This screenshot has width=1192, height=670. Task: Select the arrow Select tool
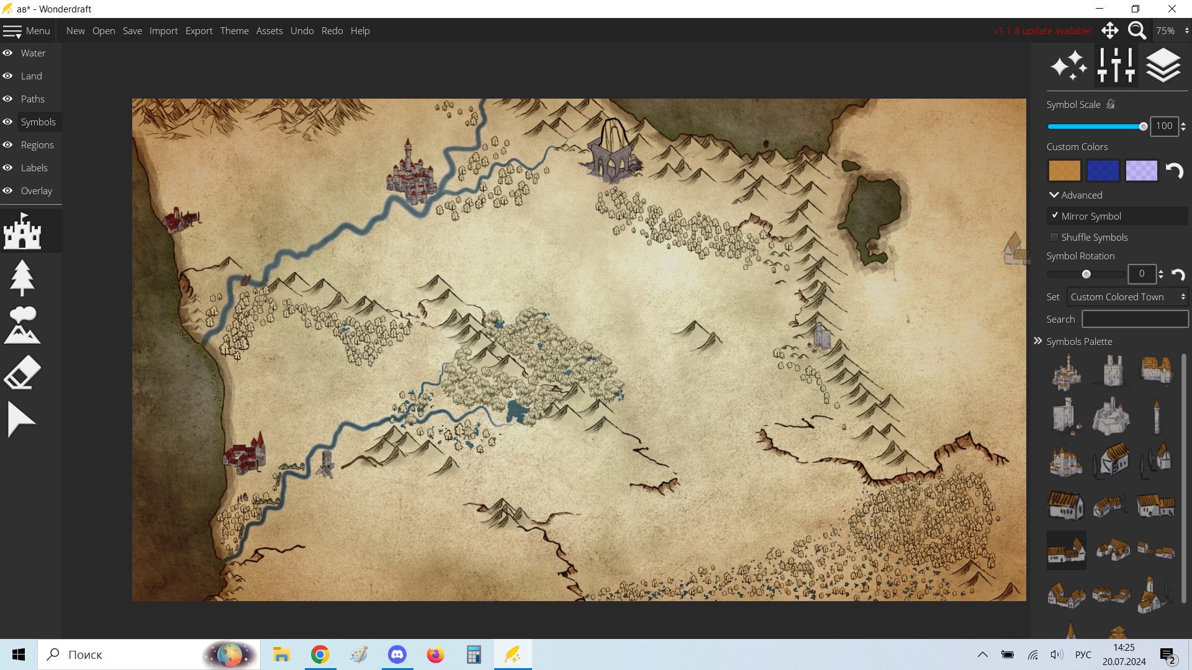21,419
